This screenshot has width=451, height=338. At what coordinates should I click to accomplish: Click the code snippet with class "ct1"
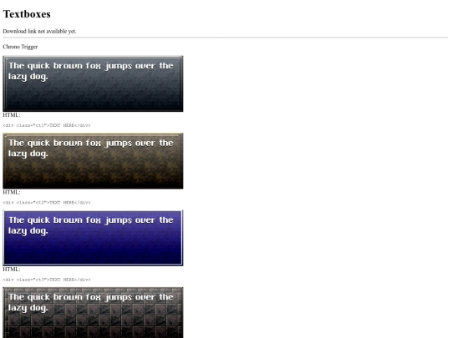pos(47,125)
